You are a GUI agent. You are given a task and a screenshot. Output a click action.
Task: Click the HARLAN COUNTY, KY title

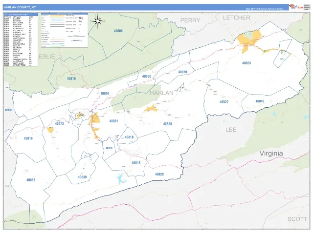[x=20, y=7]
